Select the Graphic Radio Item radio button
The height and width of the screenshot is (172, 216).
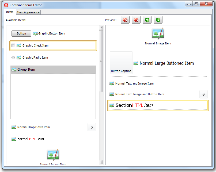[13, 58]
